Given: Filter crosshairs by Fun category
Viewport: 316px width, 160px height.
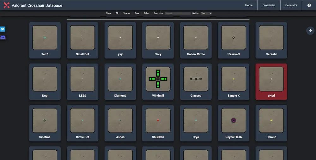Looking at the screenshot, I should pyautogui.click(x=137, y=13).
